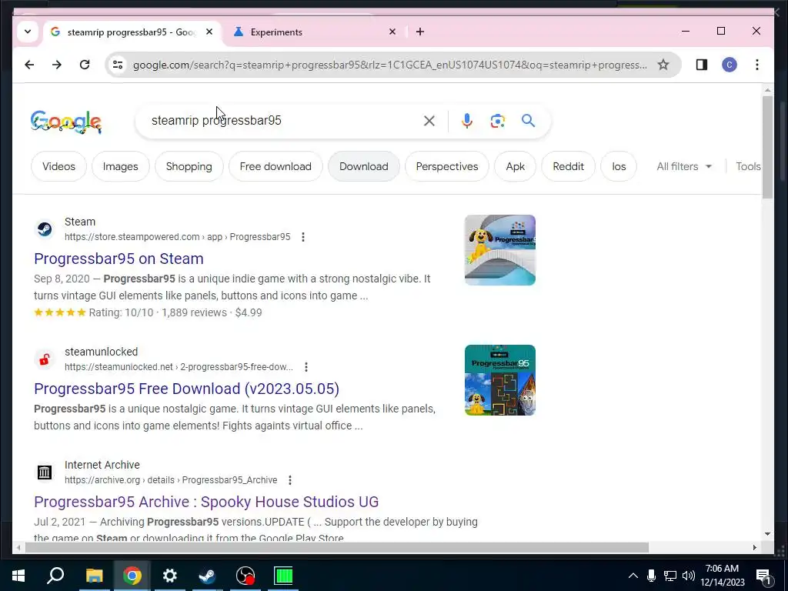Viewport: 788px width, 591px height.
Task: Apply the Download filter chip
Action: point(364,166)
